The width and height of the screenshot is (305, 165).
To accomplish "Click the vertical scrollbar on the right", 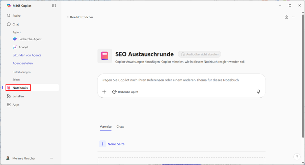I will point(303,74).
